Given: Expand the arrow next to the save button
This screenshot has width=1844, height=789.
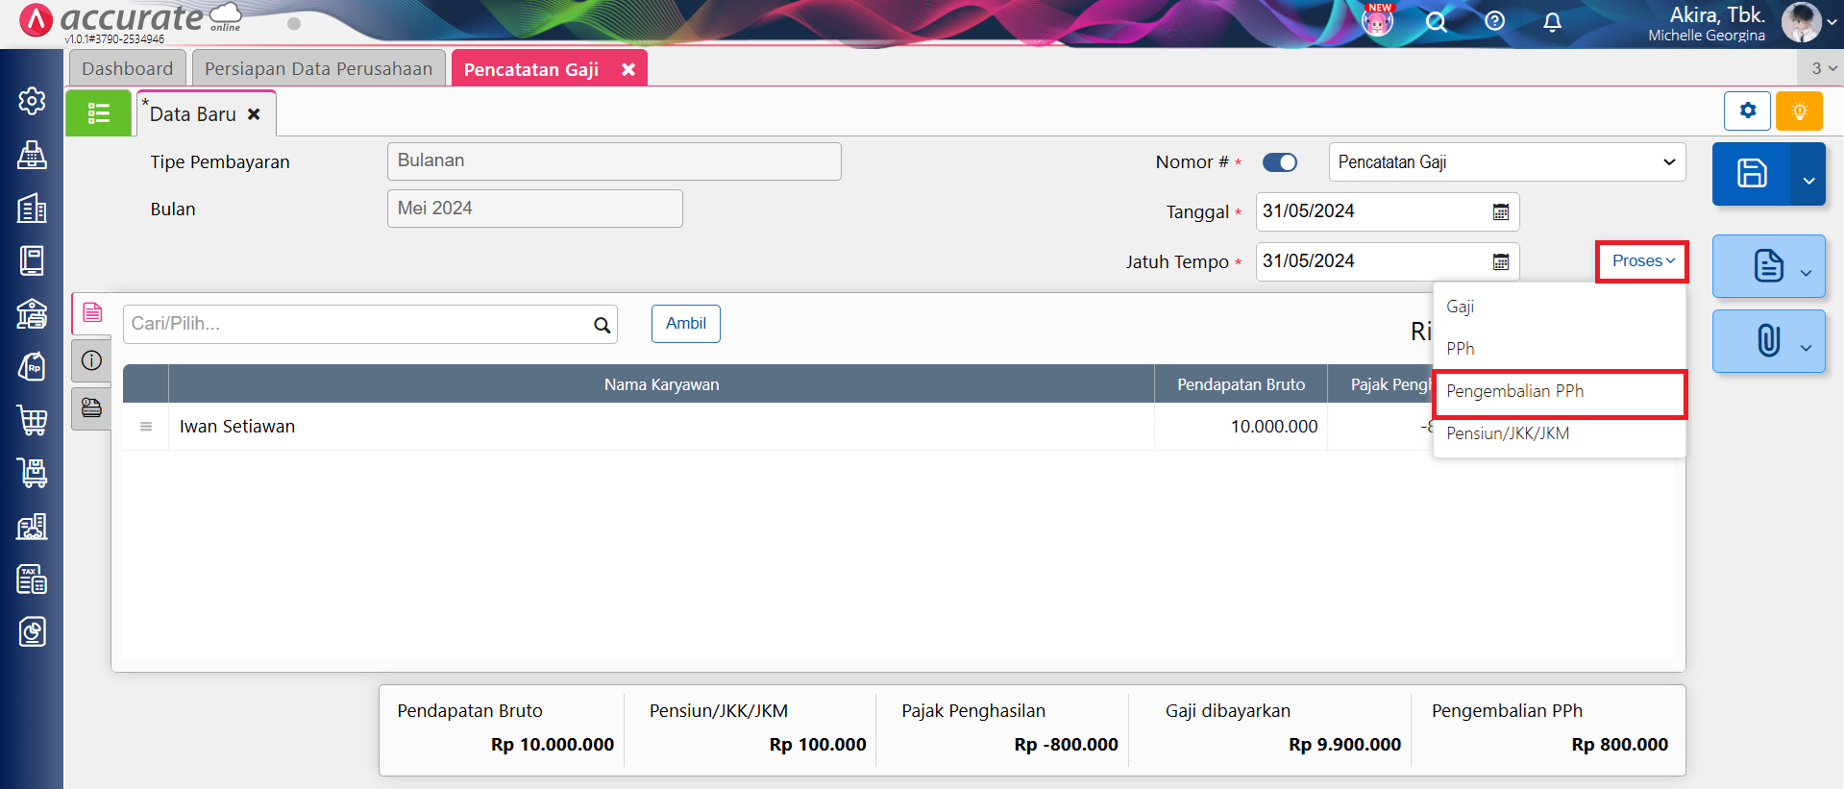Looking at the screenshot, I should [x=1808, y=180].
